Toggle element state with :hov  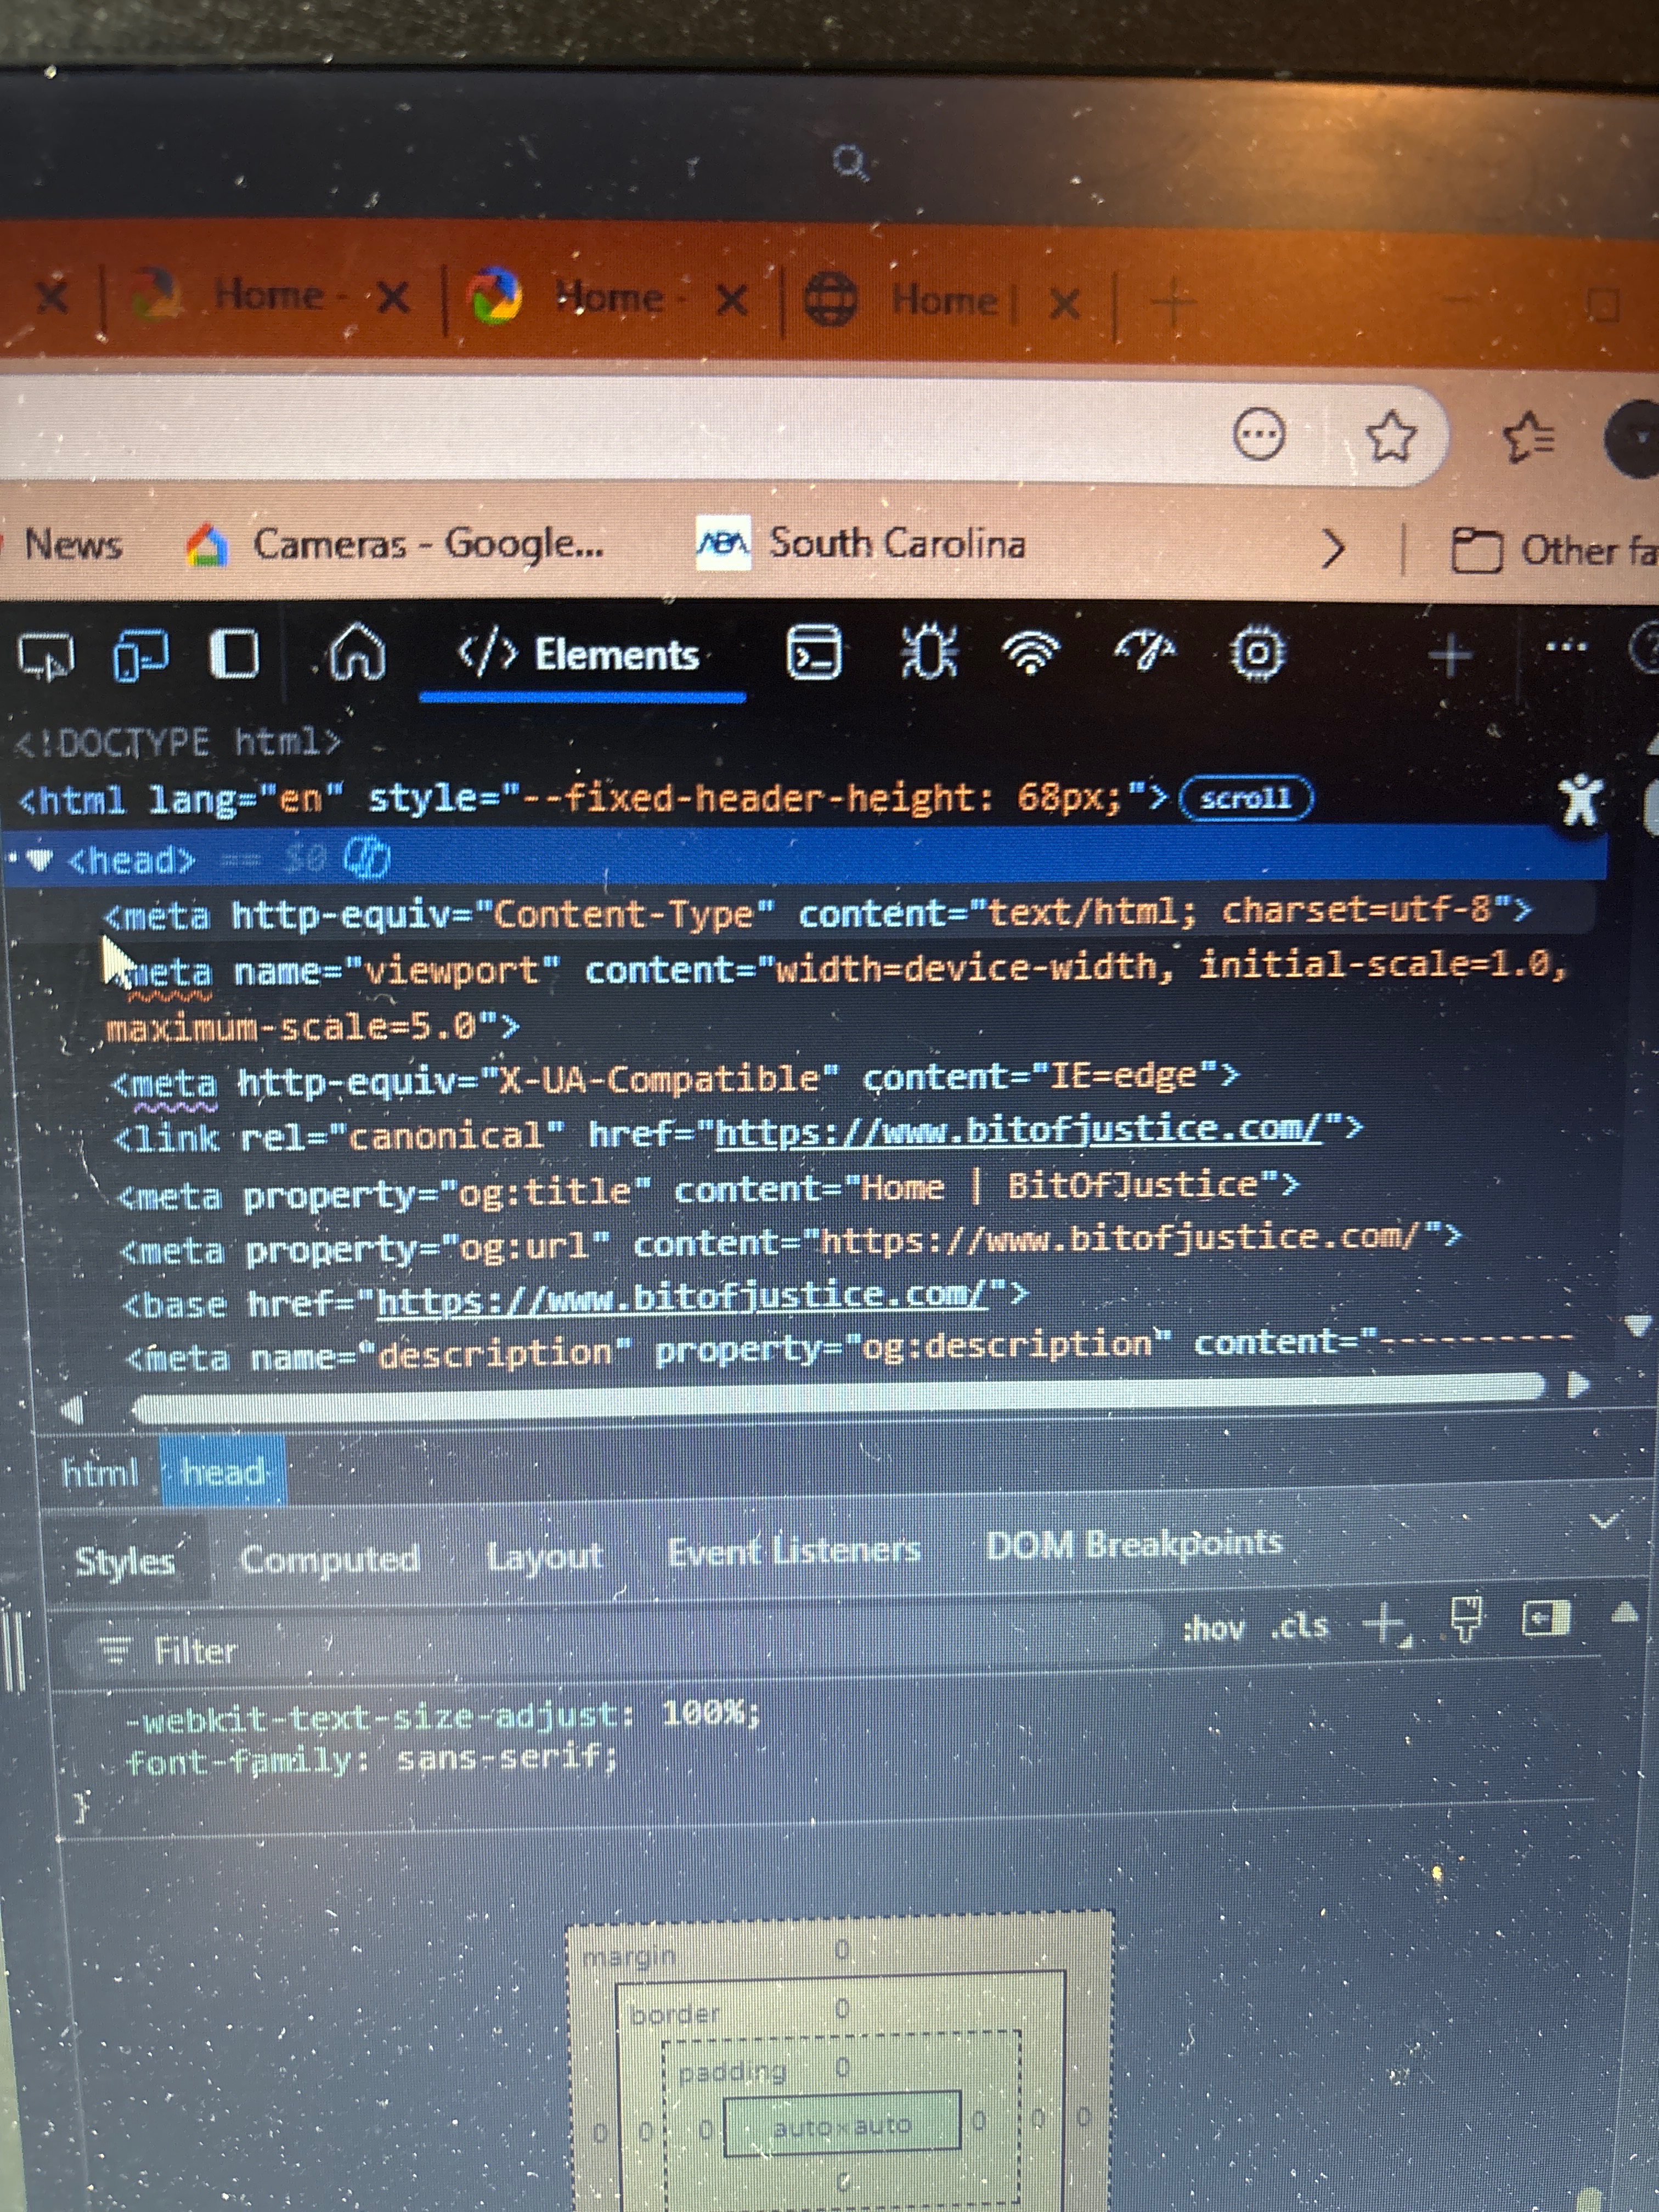coord(1214,1628)
